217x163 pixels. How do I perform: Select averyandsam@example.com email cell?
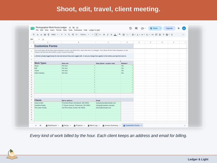tap(108, 103)
